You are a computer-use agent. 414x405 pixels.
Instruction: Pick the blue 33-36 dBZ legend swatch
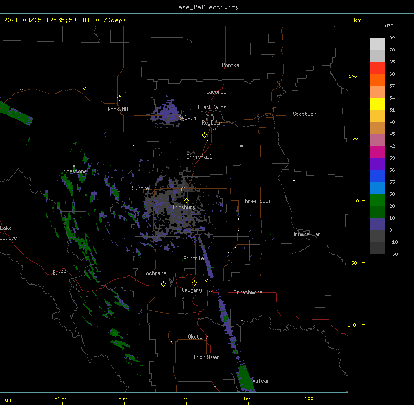pos(377,176)
